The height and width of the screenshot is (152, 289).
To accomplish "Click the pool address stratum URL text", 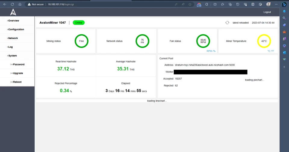I will 205,65.
